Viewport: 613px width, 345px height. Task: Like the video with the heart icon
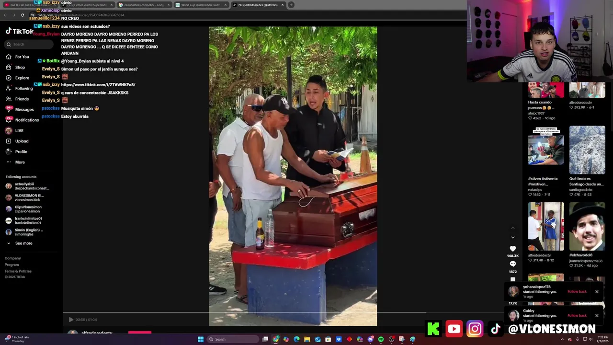[512, 249]
